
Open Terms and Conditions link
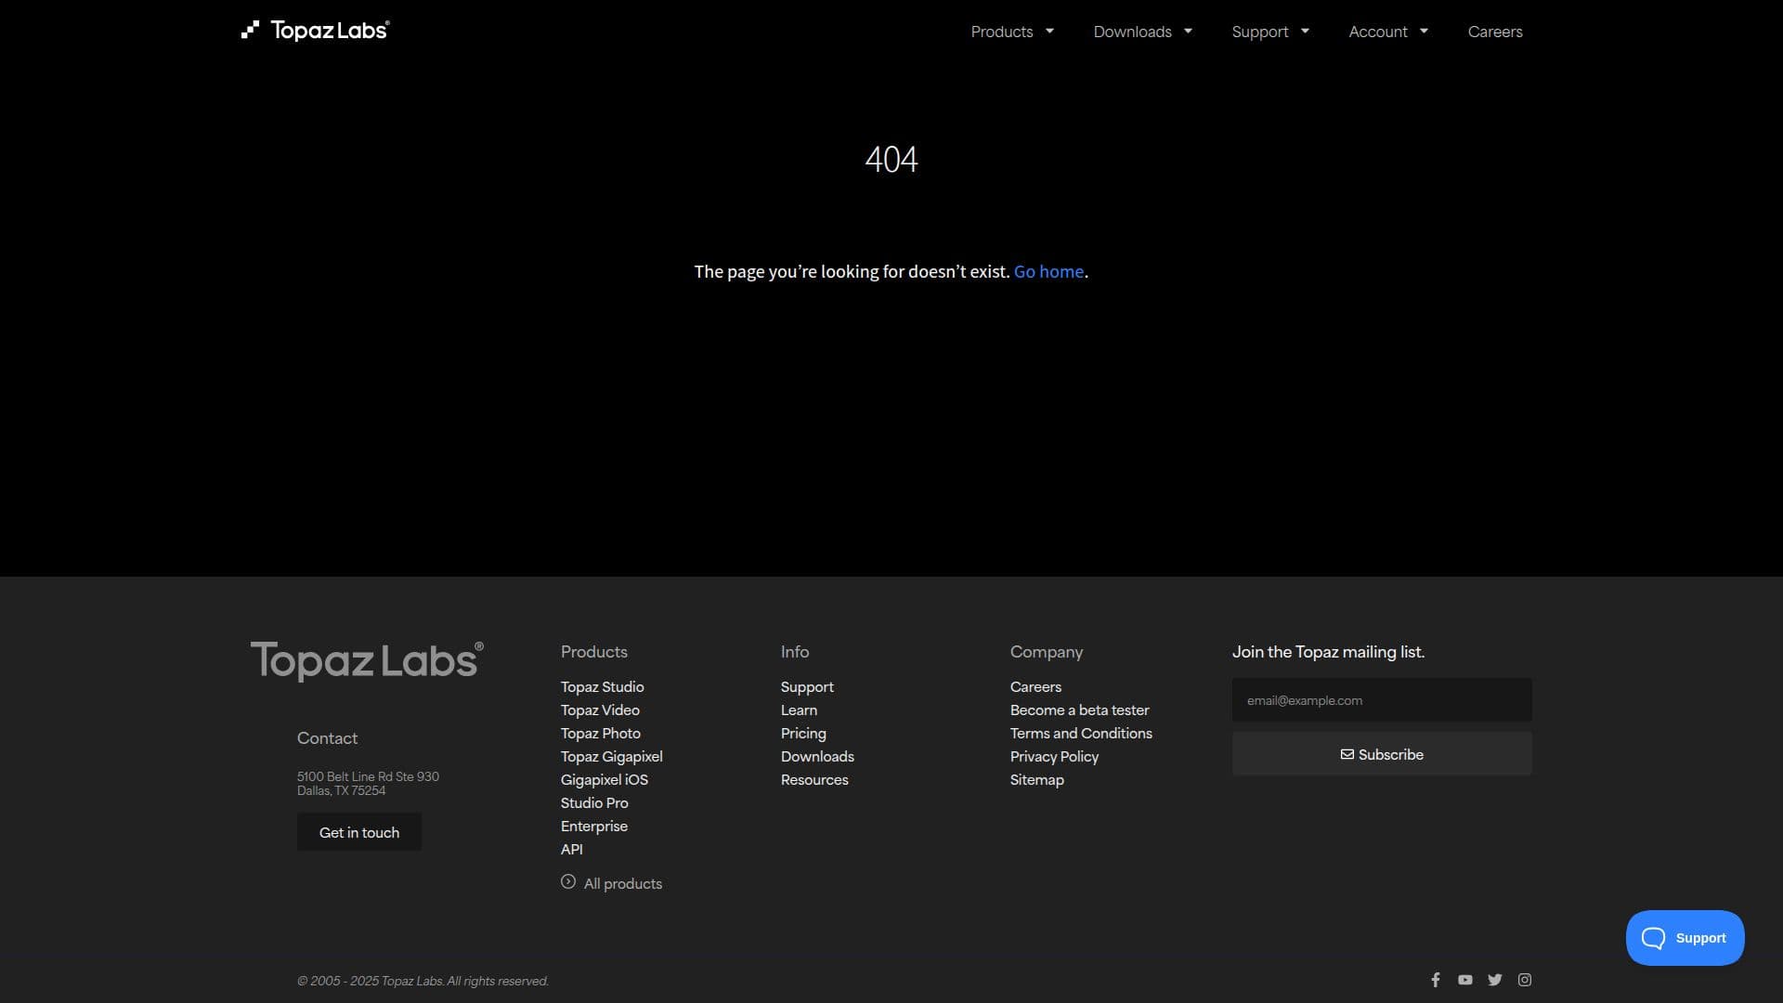[1081, 733]
